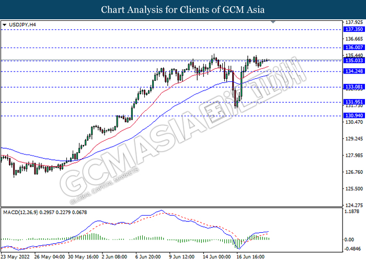
Task: Click the MACD -0.4846 scale value
Action: 352,248
